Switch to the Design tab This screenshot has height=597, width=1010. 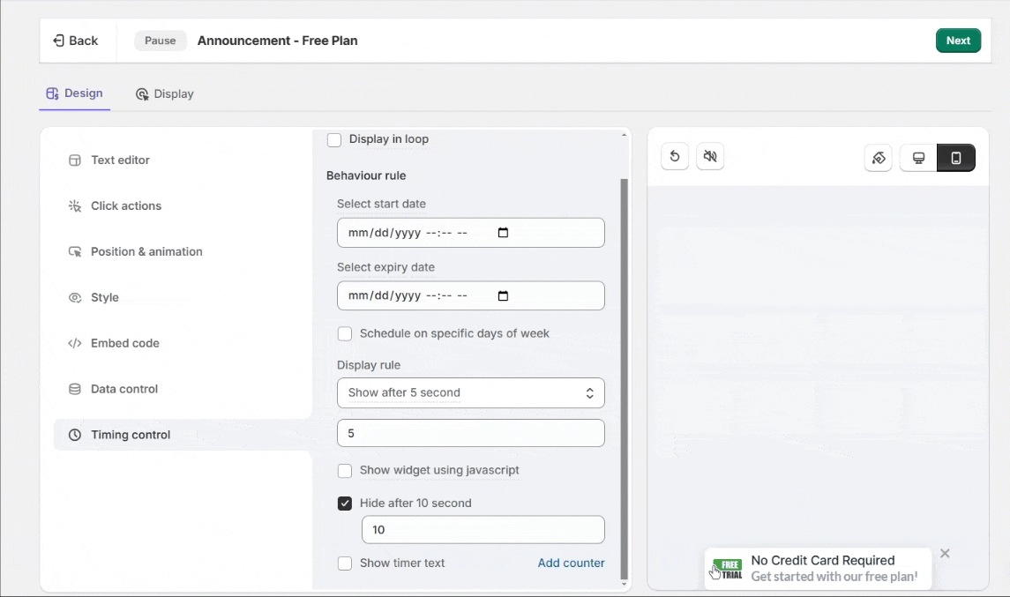point(75,93)
